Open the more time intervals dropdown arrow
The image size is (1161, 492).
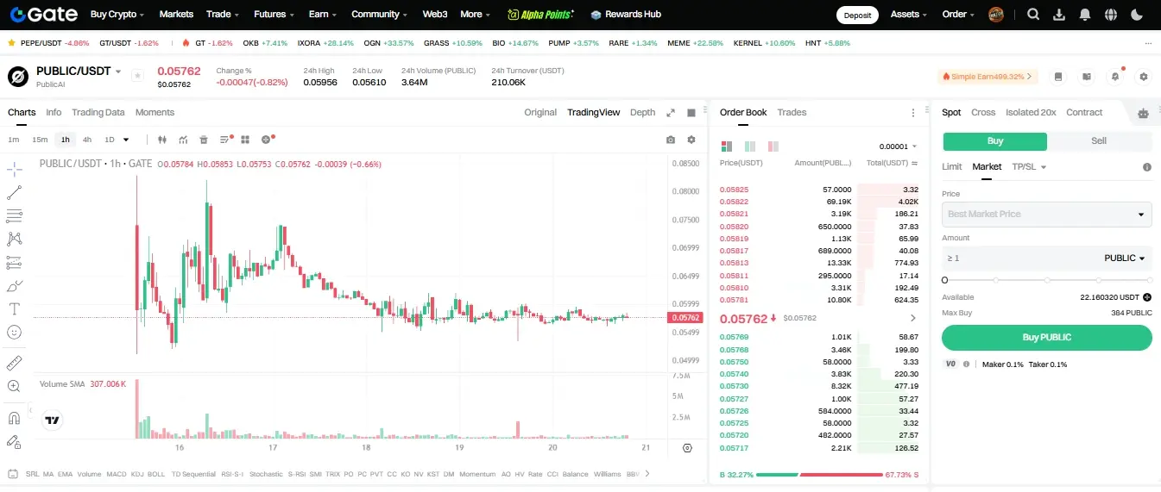(x=126, y=140)
